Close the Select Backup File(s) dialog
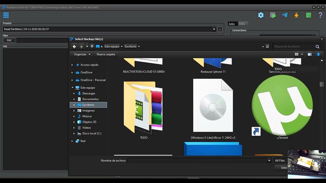Screen dimensions: 326x183 coord(322,39)
